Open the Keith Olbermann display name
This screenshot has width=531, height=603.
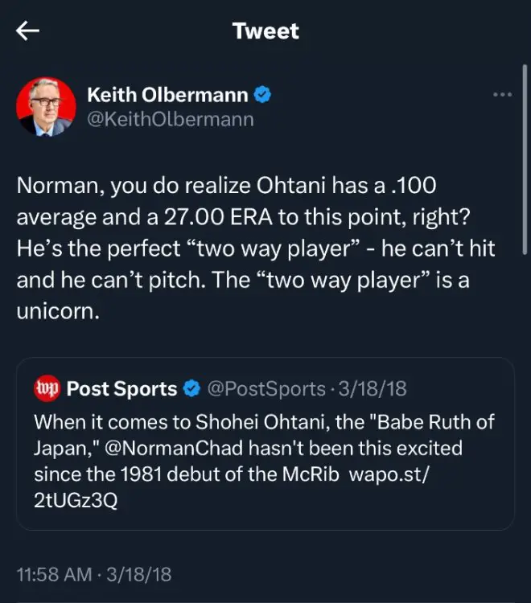click(168, 95)
